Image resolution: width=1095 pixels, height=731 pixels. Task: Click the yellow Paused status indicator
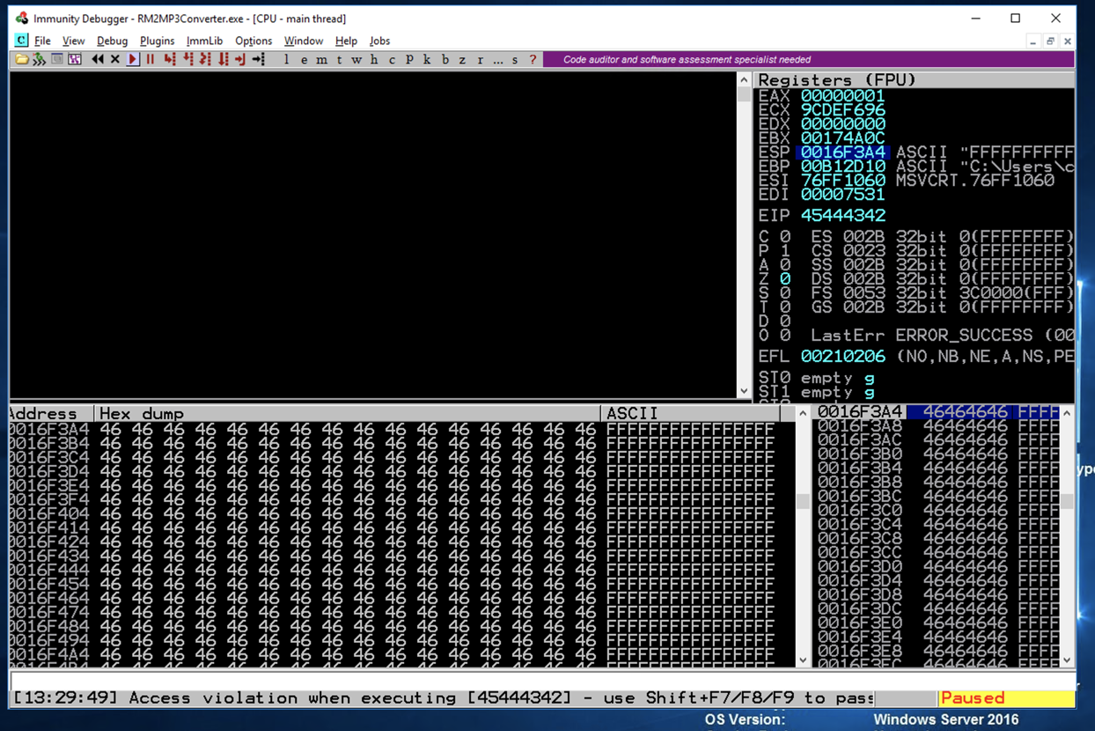1006,698
